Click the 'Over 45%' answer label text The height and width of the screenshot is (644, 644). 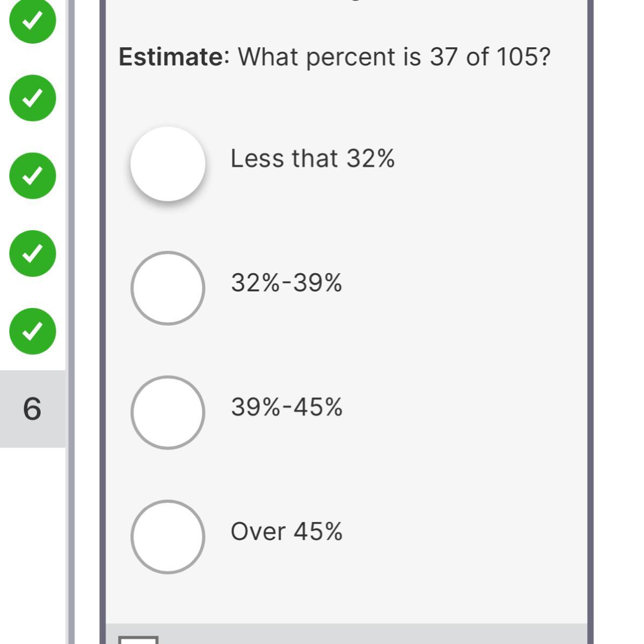286,532
